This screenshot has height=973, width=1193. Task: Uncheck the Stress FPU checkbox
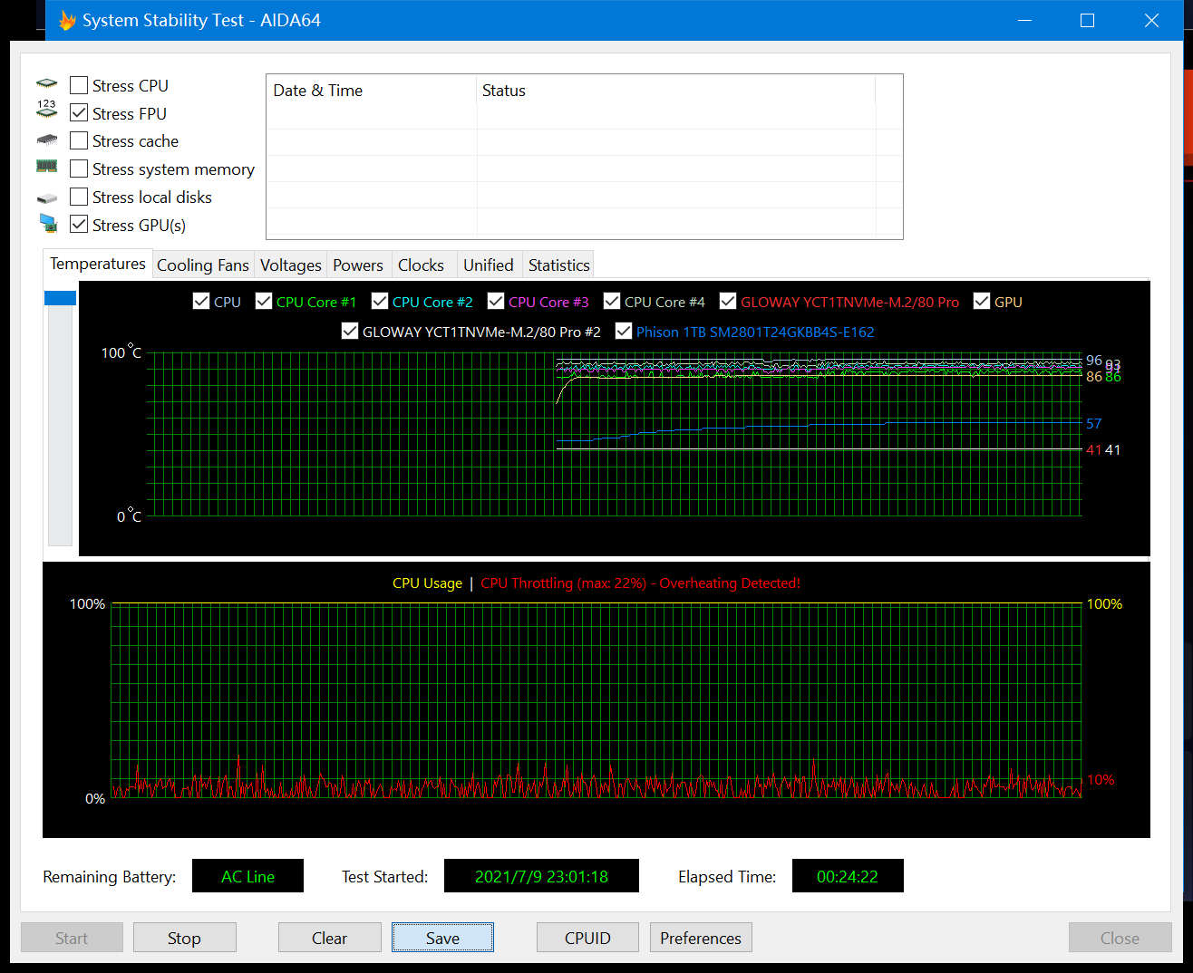(79, 113)
